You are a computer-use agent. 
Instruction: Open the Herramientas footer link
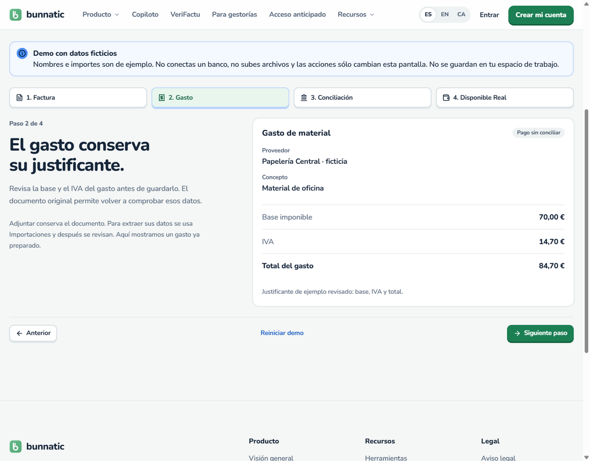pyautogui.click(x=386, y=458)
